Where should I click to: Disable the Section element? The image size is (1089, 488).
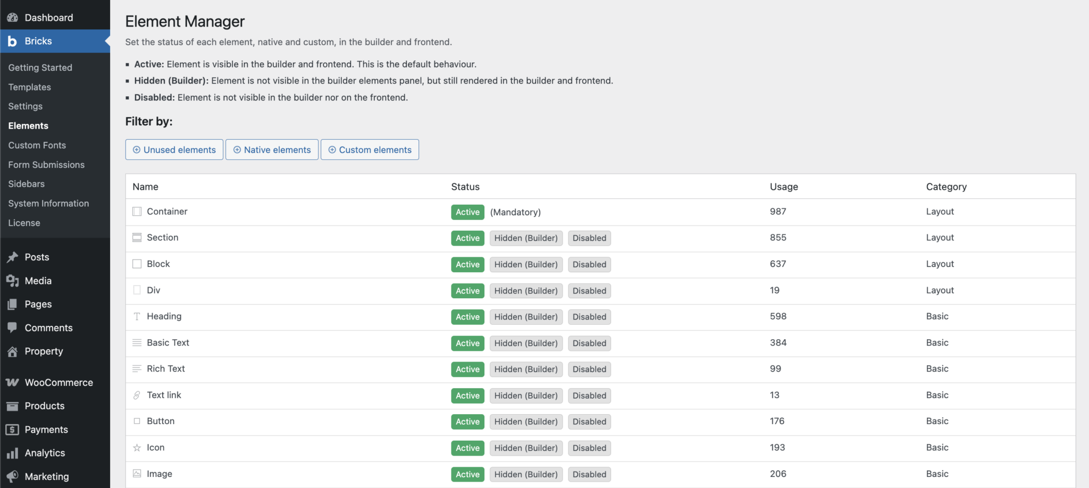[589, 238]
